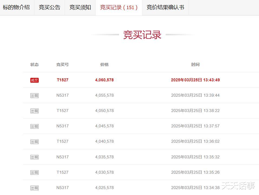Click bidder T1527 in the 13:35:26 row

pyautogui.click(x=63, y=172)
